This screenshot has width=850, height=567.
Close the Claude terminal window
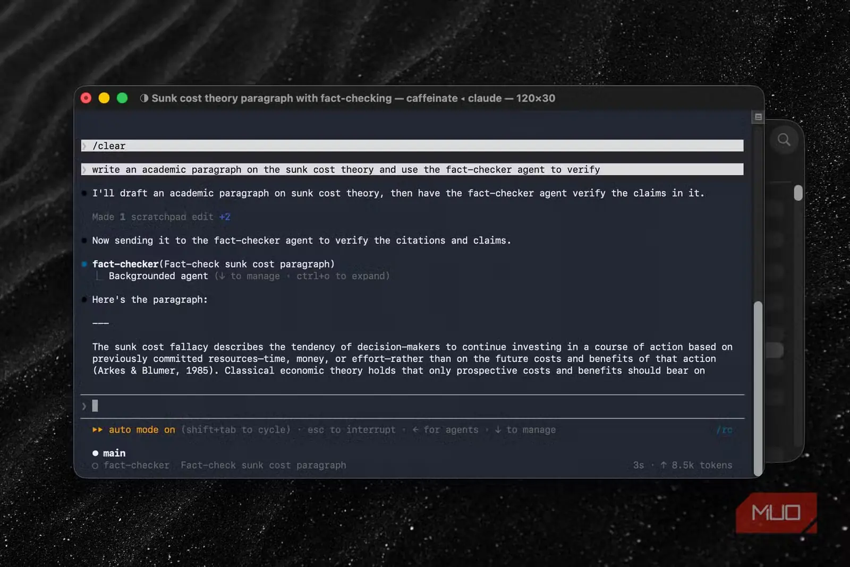click(x=86, y=98)
